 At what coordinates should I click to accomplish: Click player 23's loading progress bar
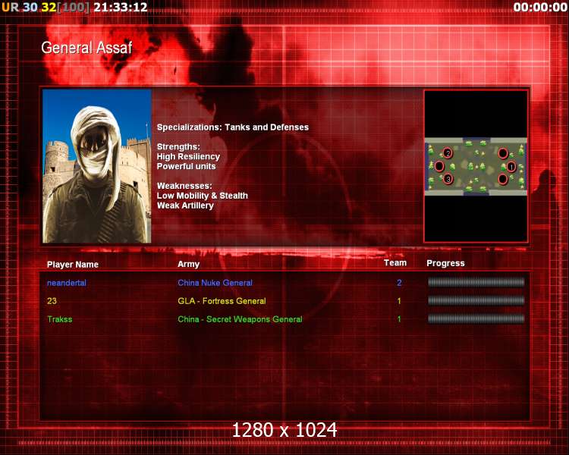point(476,300)
